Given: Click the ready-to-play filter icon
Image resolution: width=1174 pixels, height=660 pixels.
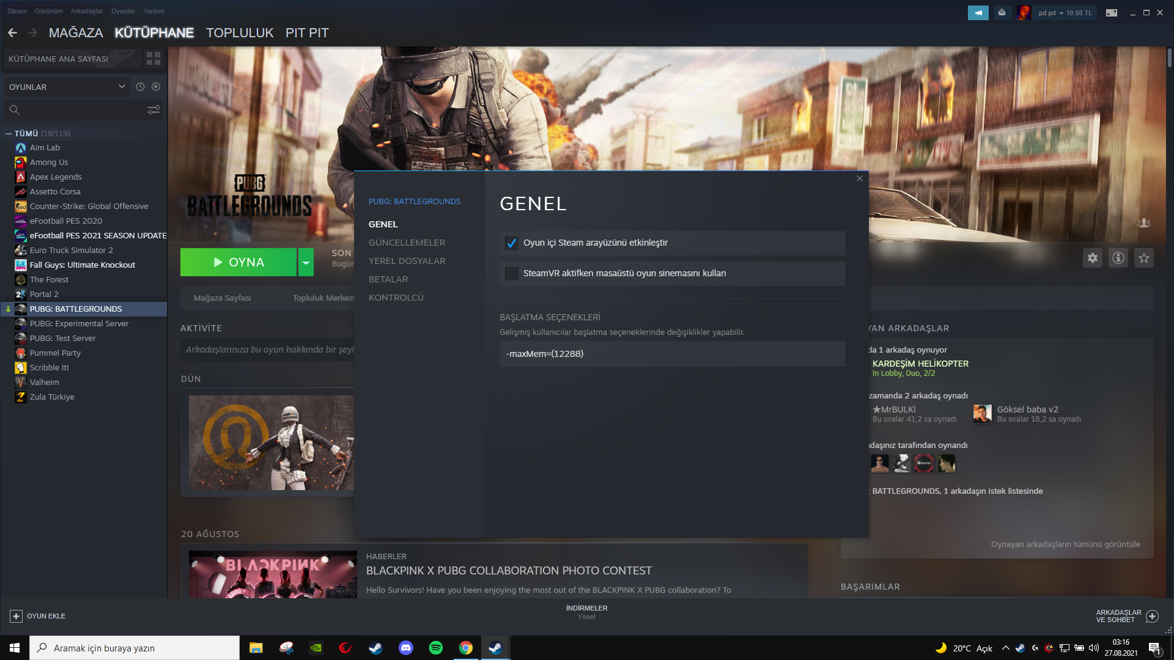Looking at the screenshot, I should point(156,87).
